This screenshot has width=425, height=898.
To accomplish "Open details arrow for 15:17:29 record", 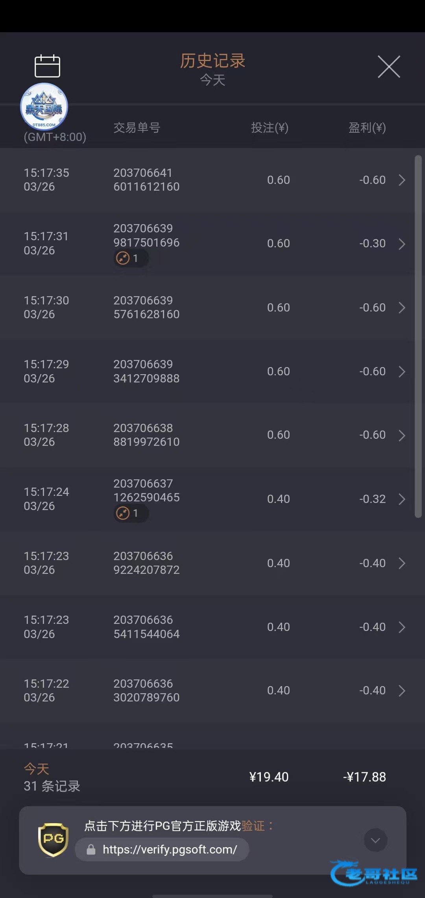I will click(x=402, y=371).
